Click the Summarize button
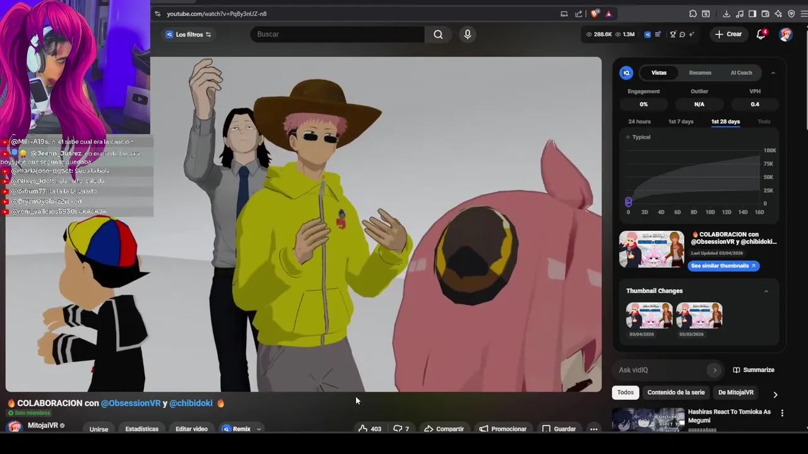Viewport: 808px width, 454px height. click(754, 370)
